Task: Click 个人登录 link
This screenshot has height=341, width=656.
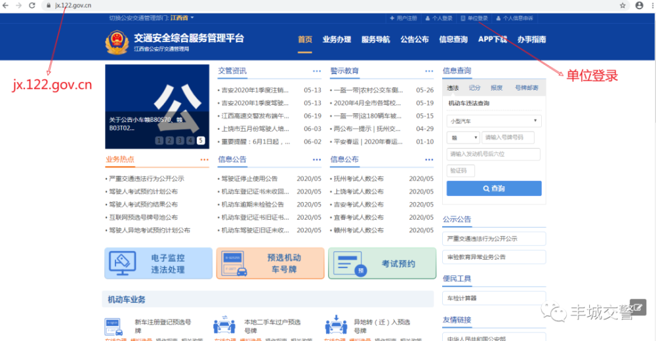Action: 439,18
